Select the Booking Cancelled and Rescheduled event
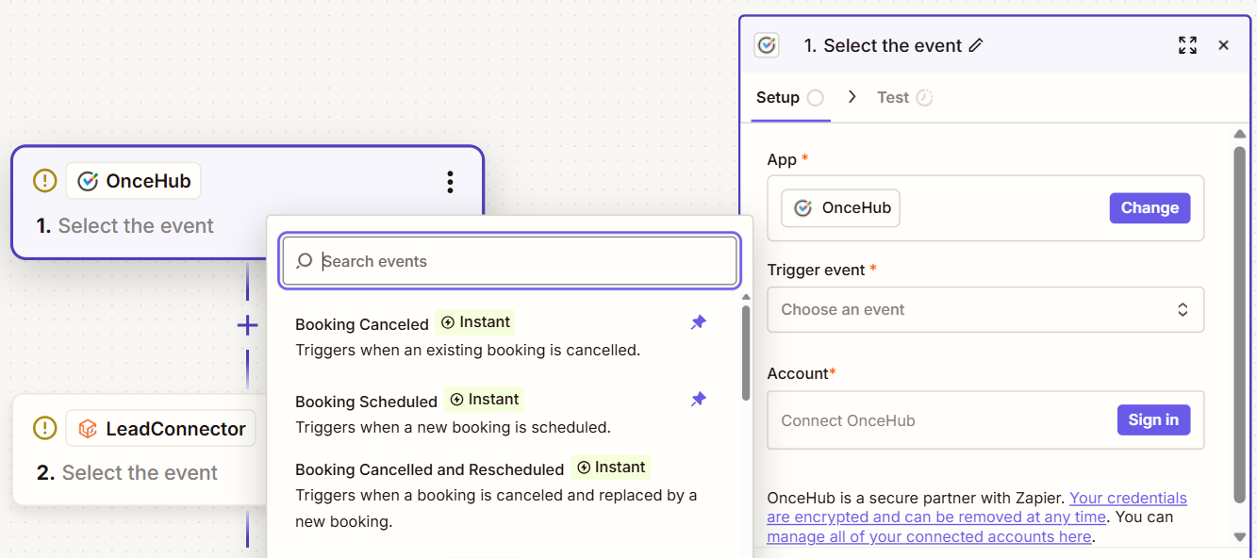This screenshot has height=558, width=1257. [x=501, y=494]
